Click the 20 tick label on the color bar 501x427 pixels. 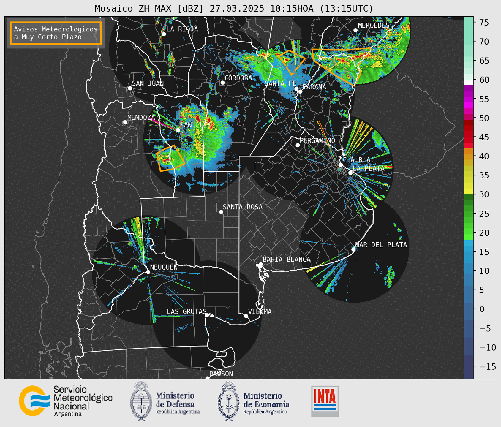pyautogui.click(x=484, y=233)
